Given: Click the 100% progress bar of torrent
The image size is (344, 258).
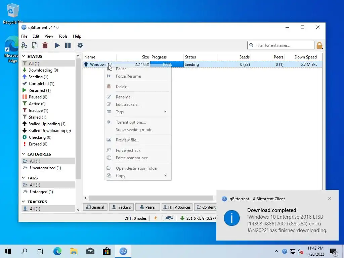Looking at the screenshot, I should (167, 64).
